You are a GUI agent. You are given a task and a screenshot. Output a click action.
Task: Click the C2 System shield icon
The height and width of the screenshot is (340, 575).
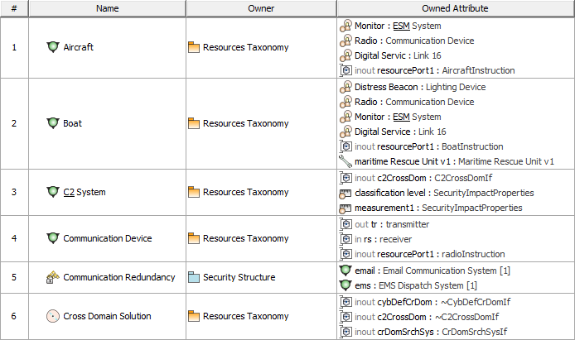53,193
